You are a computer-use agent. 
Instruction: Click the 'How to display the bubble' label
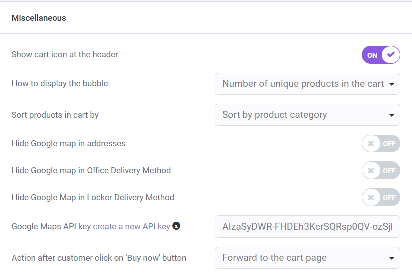[60, 83]
